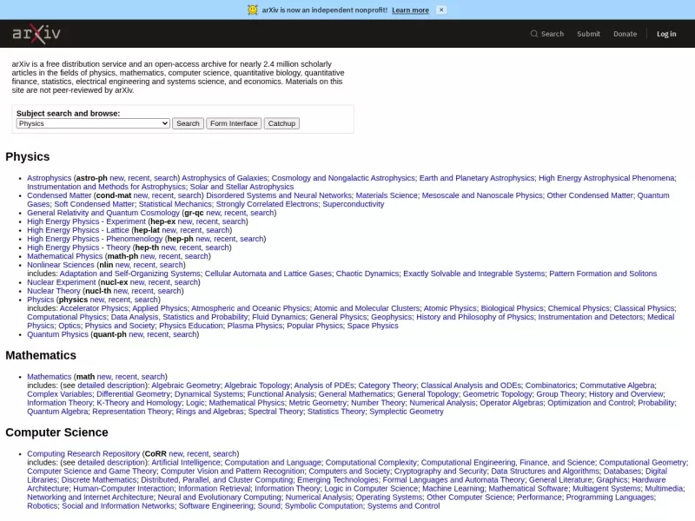695x521 pixels.
Task: Open High Energy Physics - Phenomenology link
Action: (x=95, y=239)
